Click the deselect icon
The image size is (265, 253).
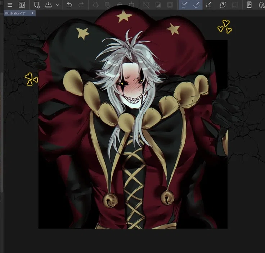146,5
